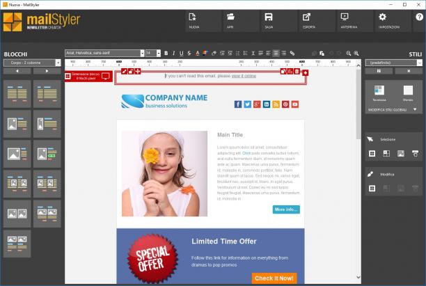The width and height of the screenshot is (426, 286).
Task: Toggle bold formatting
Action: (x=166, y=54)
